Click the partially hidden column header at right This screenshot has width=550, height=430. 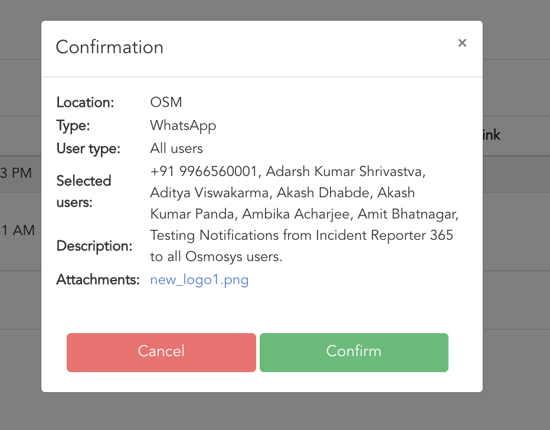pos(492,135)
